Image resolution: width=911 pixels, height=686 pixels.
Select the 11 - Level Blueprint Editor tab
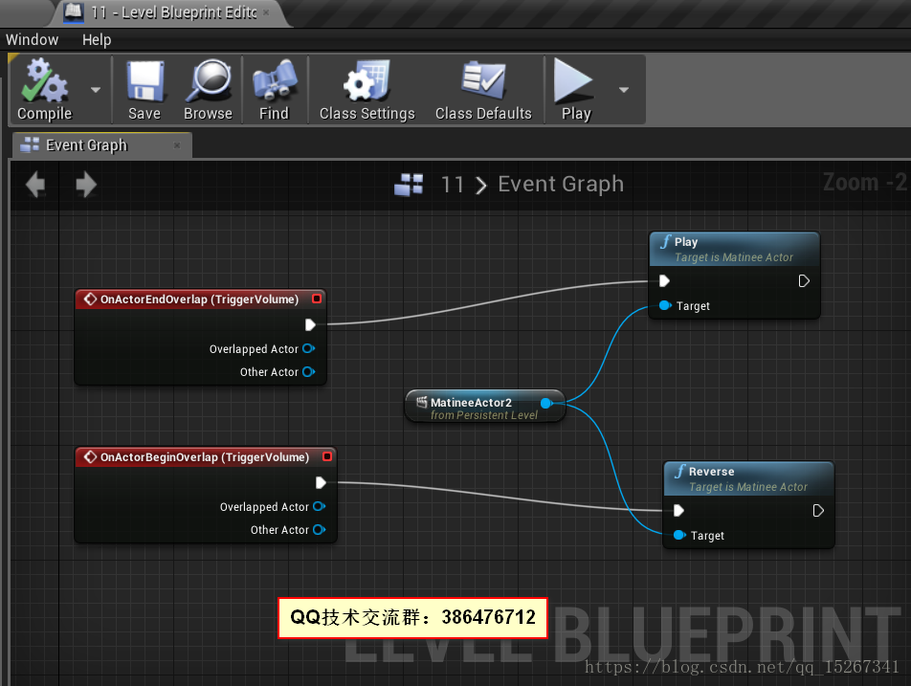[x=171, y=12]
